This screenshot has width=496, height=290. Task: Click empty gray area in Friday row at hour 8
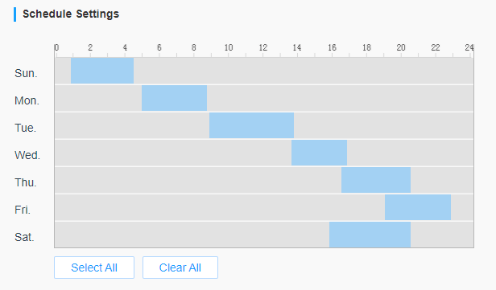(194, 207)
